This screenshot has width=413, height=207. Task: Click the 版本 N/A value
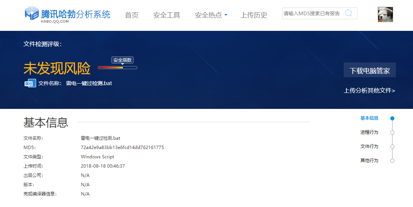[85, 185]
